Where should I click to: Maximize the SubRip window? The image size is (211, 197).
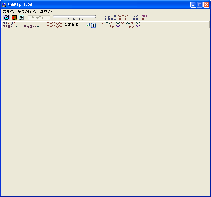tap(200, 5)
